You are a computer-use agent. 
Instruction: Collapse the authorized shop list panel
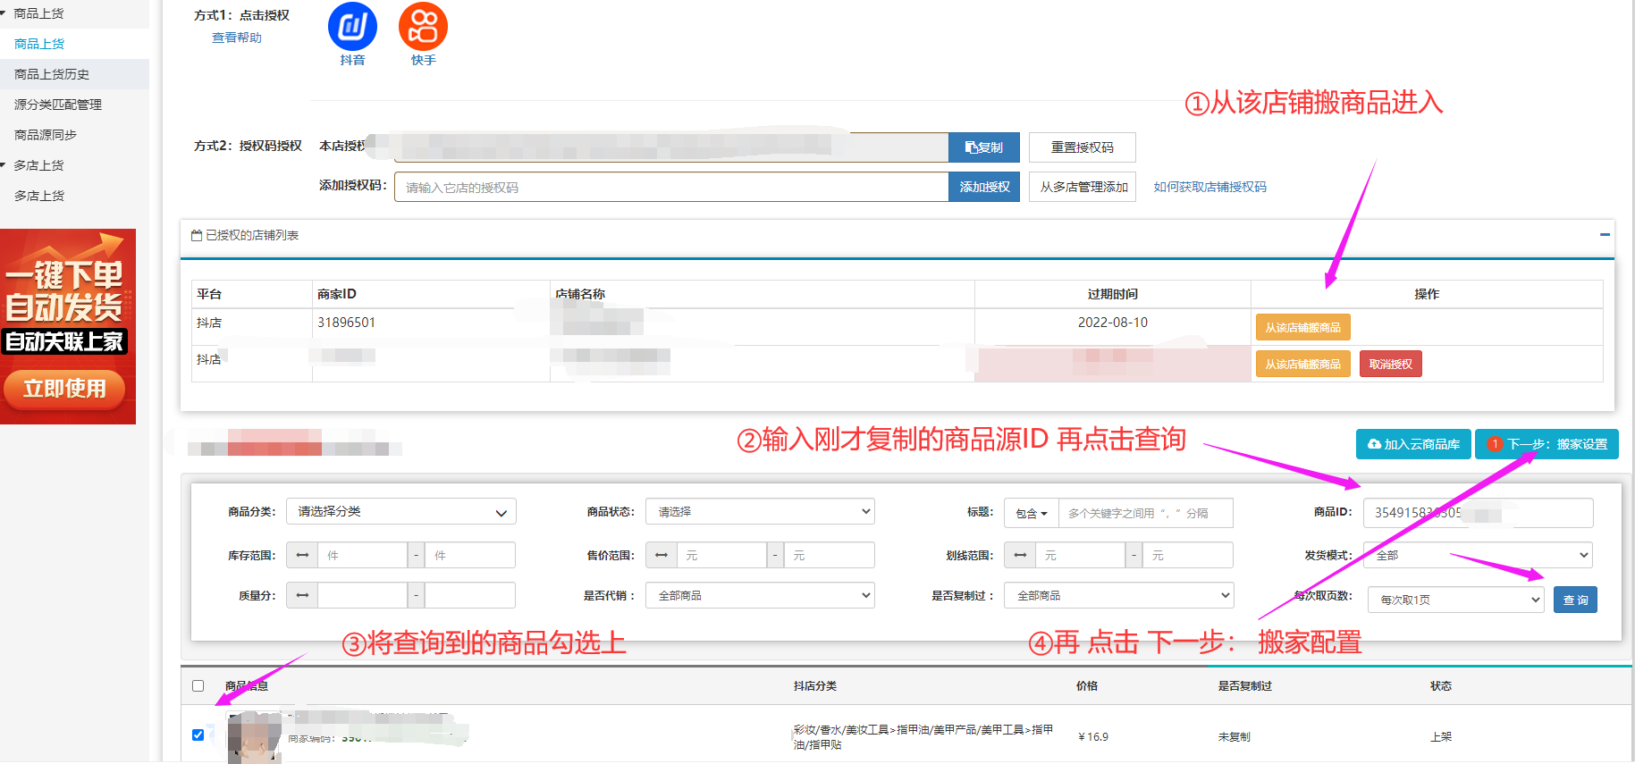pos(1604,235)
